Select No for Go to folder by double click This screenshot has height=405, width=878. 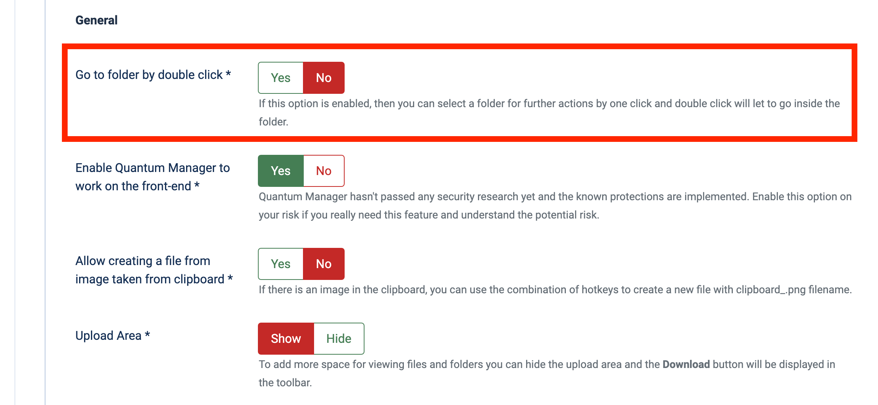[x=324, y=78]
